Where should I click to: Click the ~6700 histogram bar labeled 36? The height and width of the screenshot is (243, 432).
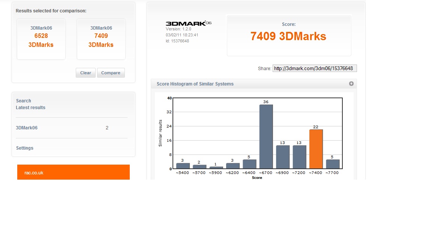(266, 136)
